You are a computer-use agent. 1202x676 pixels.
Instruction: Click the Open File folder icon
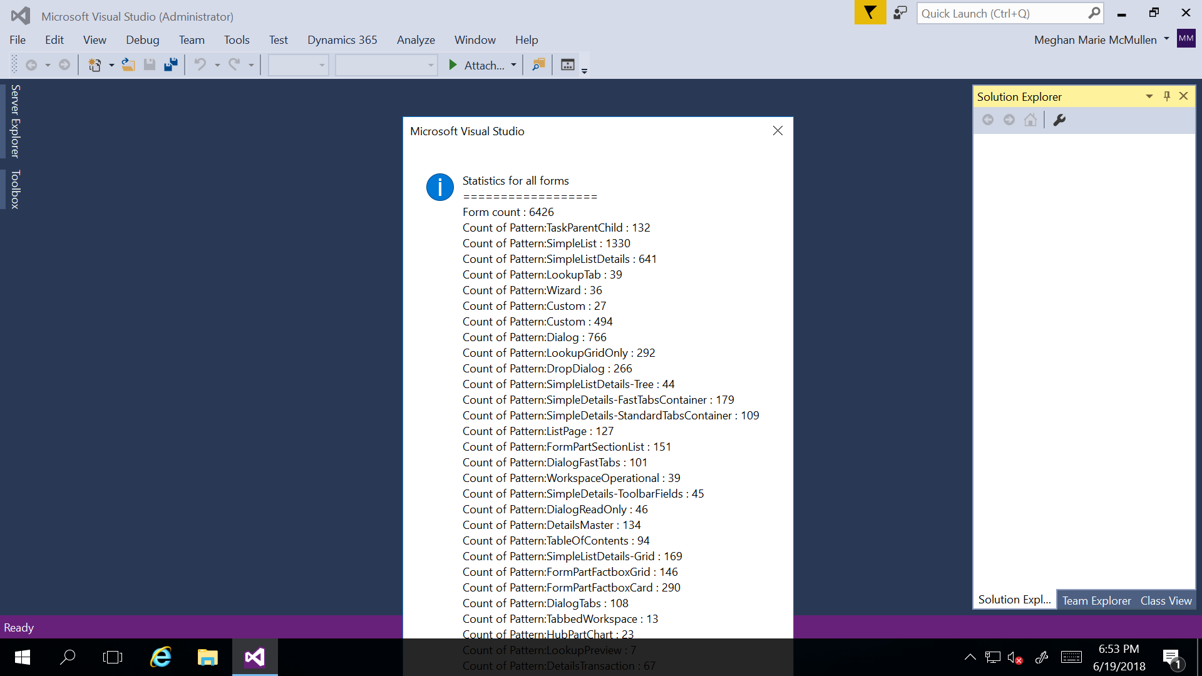click(x=128, y=65)
